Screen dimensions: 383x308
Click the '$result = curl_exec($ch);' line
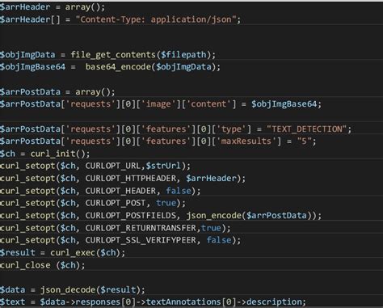(x=62, y=253)
